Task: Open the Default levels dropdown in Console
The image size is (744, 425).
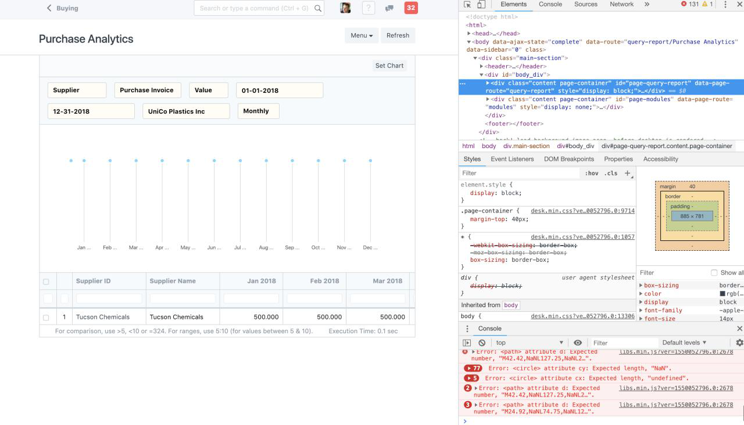Action: point(685,342)
